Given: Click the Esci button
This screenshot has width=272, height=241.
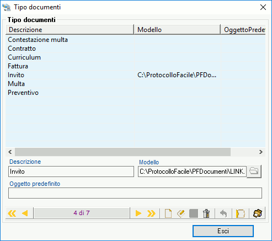Looking at the screenshot, I should pos(223,231).
